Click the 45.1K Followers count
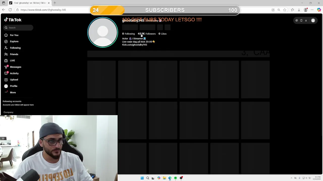 coord(147,34)
